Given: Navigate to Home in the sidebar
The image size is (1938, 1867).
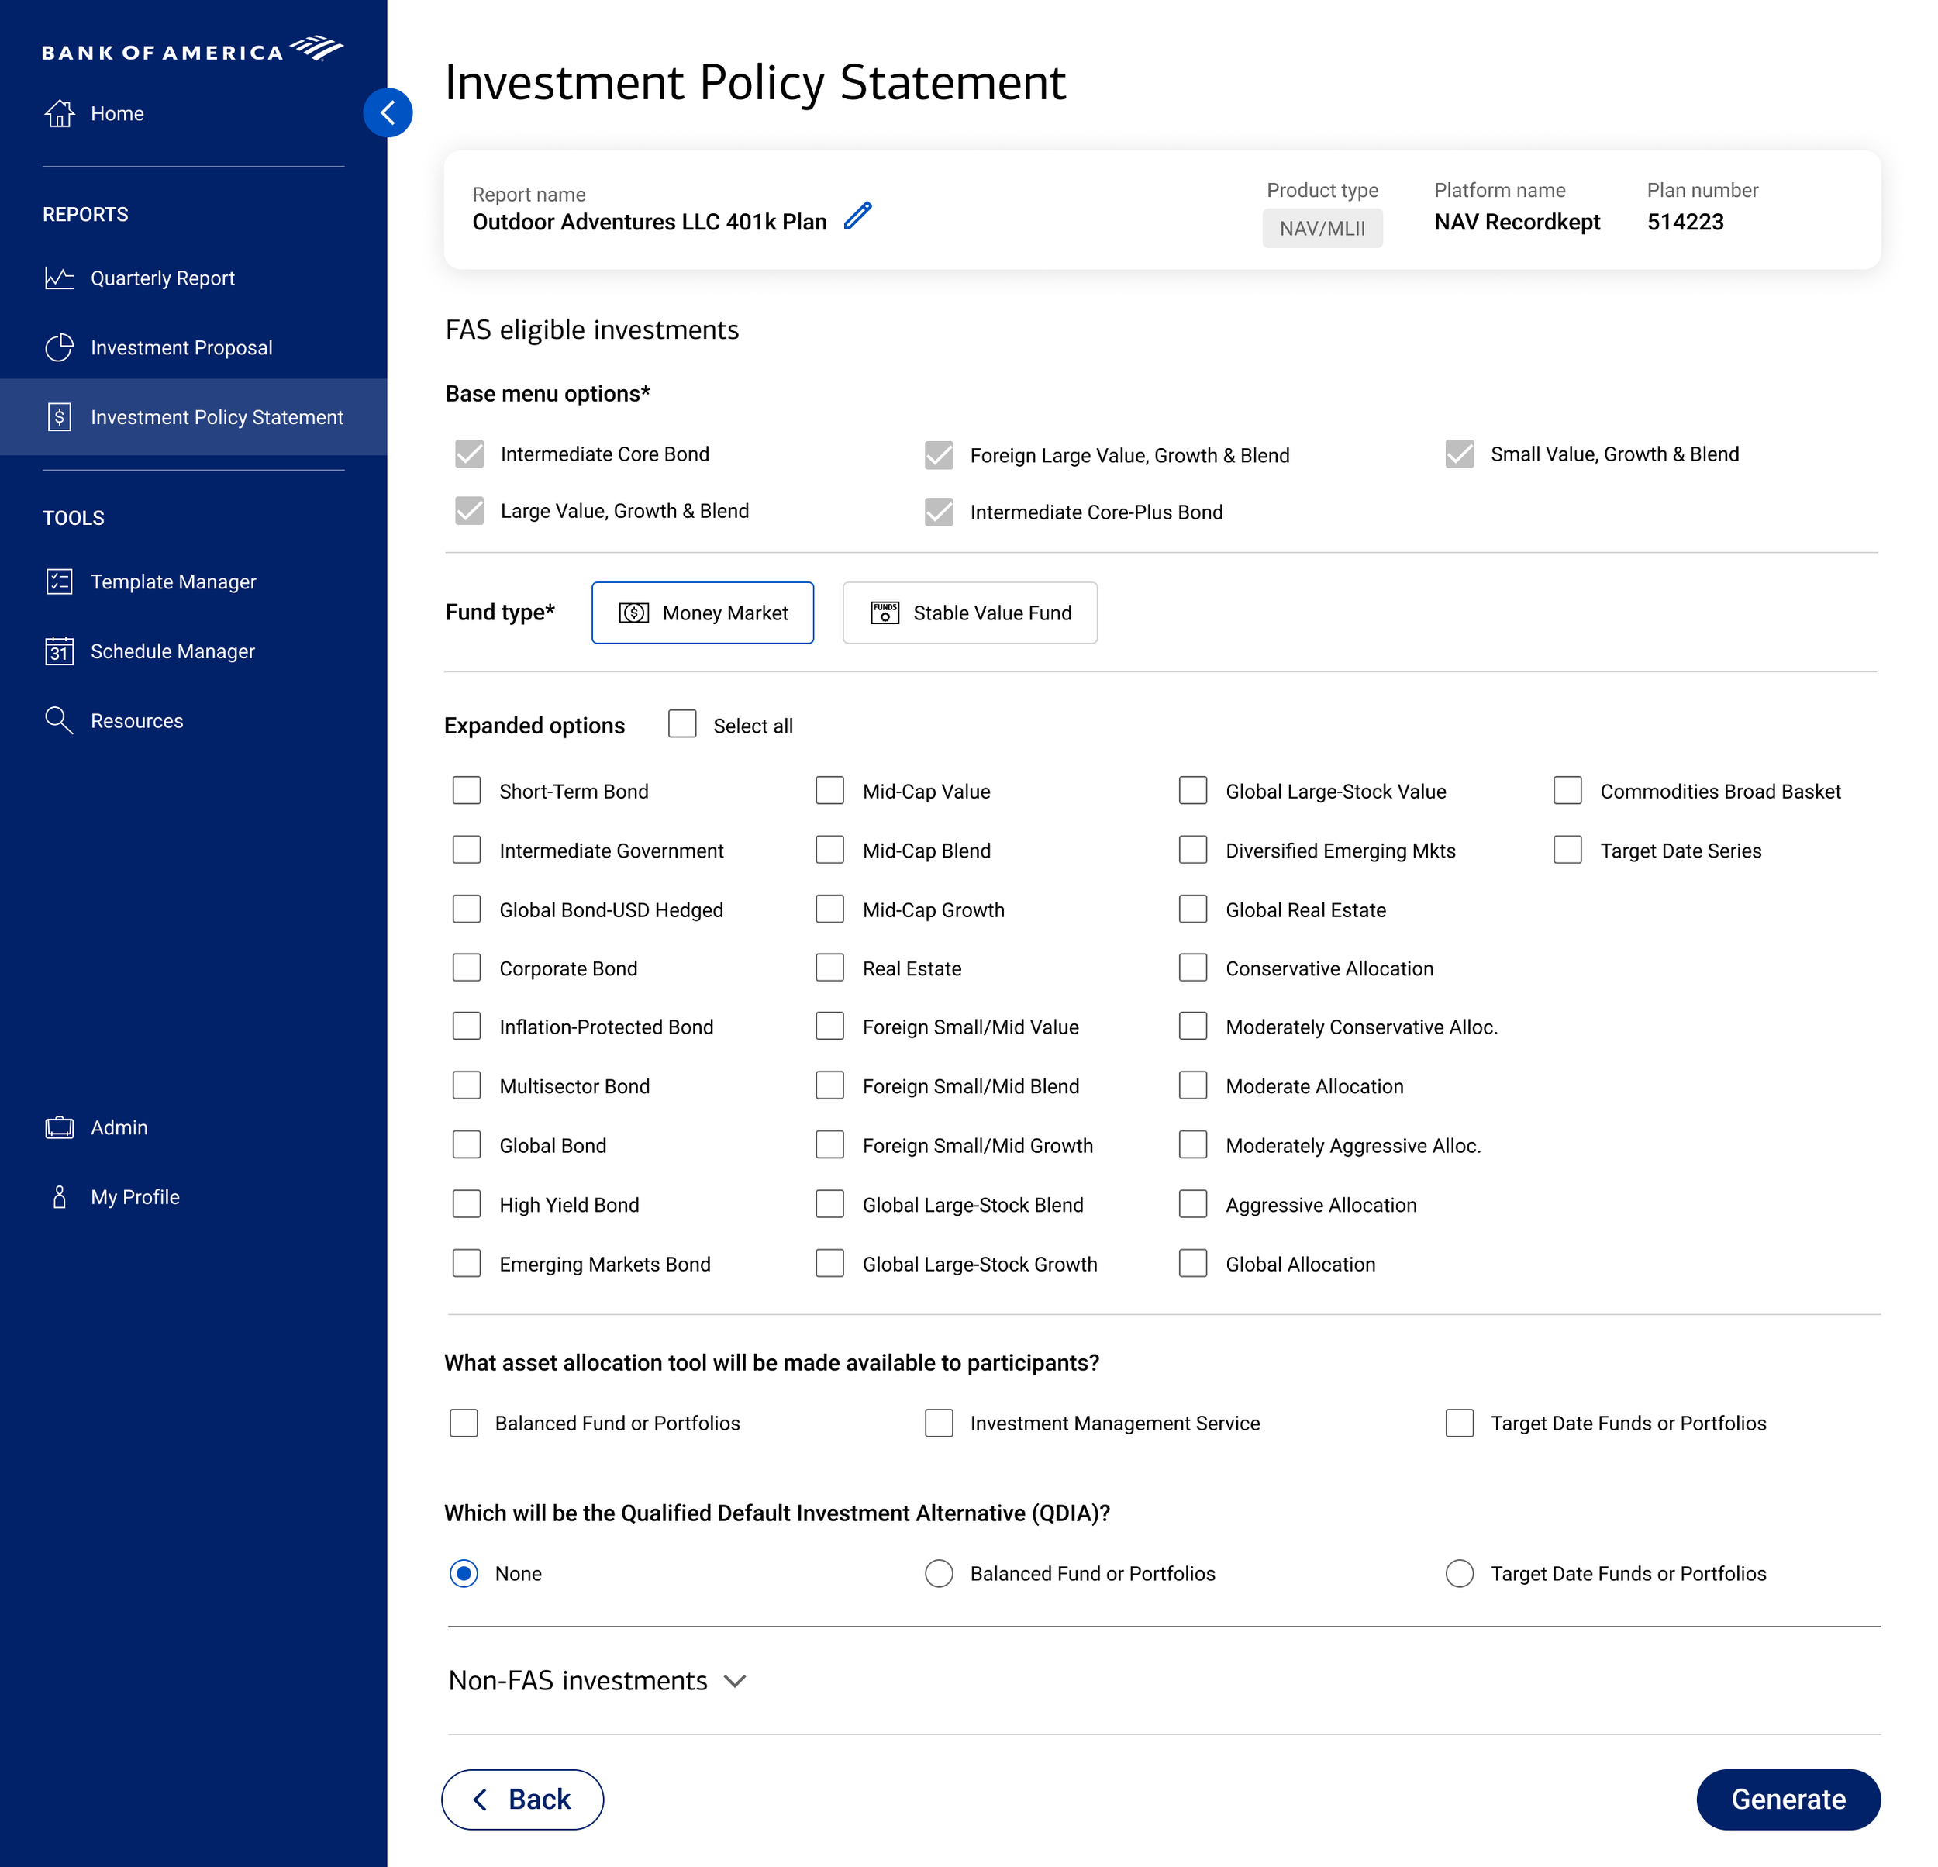Looking at the screenshot, I should [x=117, y=112].
